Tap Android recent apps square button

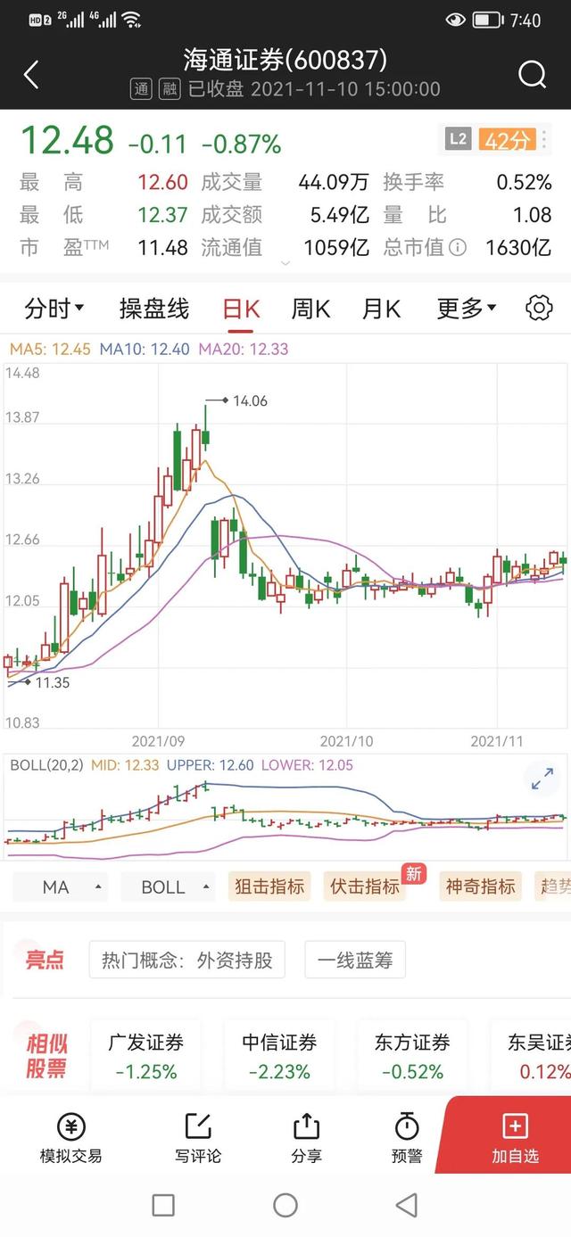163,1206
